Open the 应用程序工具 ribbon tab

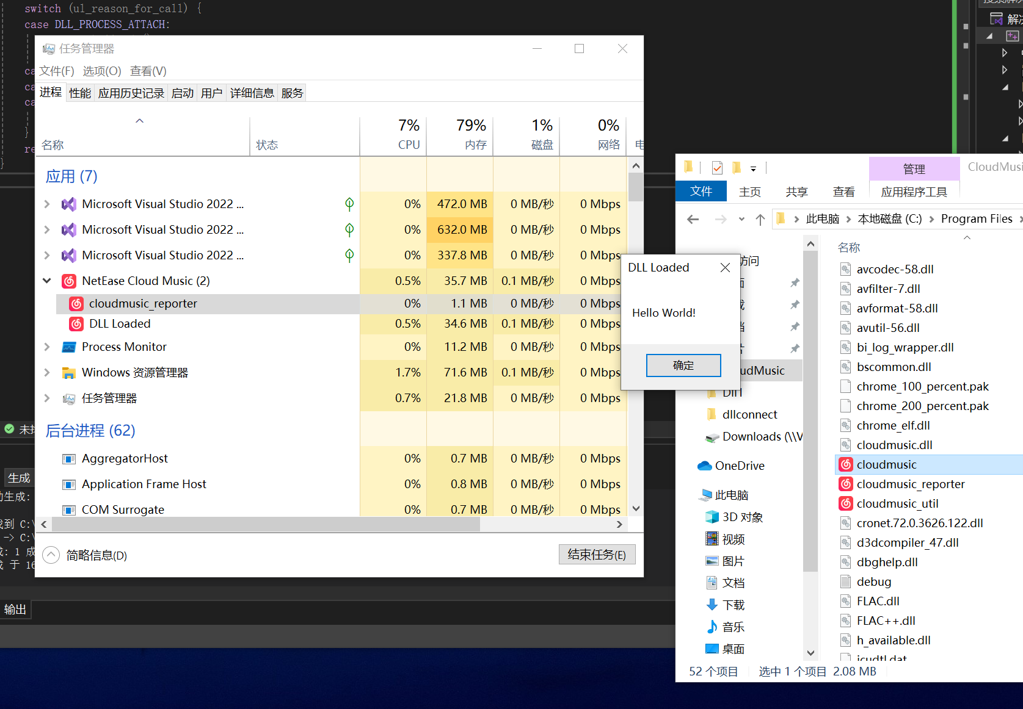click(914, 192)
